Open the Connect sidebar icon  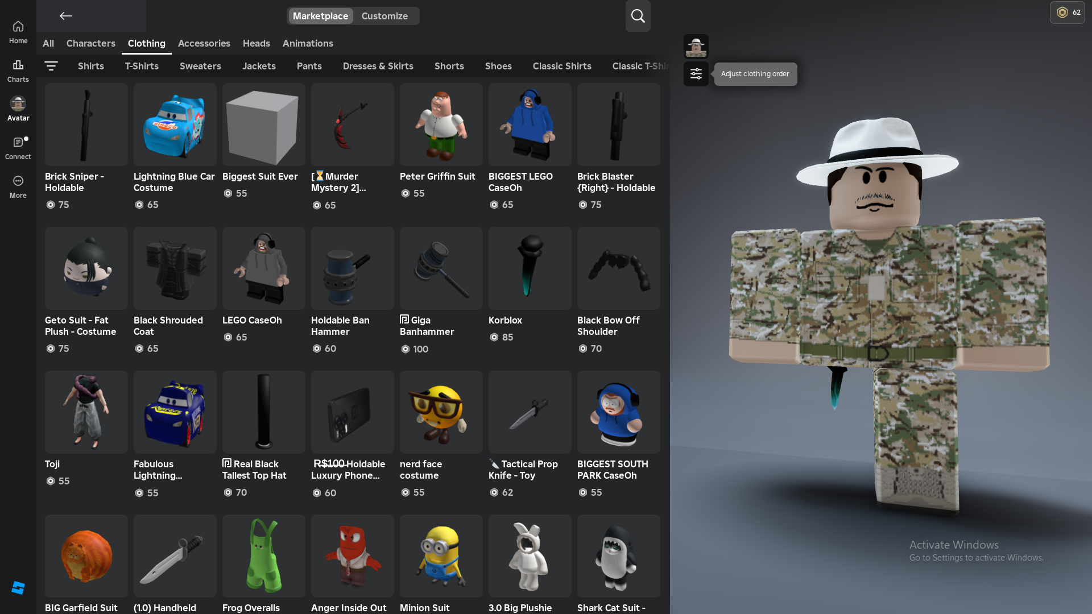(x=18, y=148)
